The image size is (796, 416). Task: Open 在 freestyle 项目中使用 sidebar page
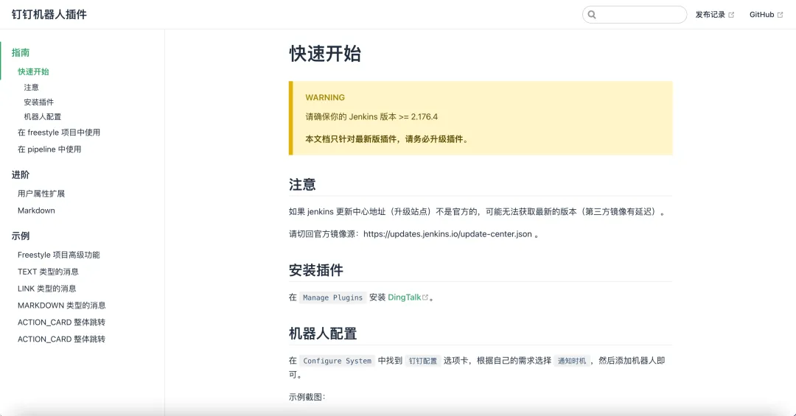coord(59,133)
